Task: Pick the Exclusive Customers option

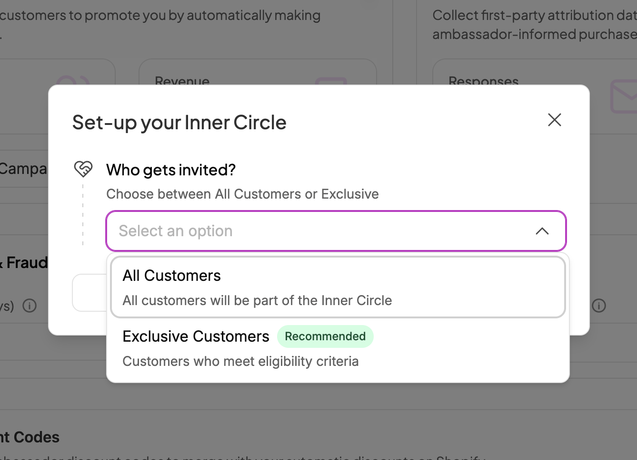Action: pos(196,336)
